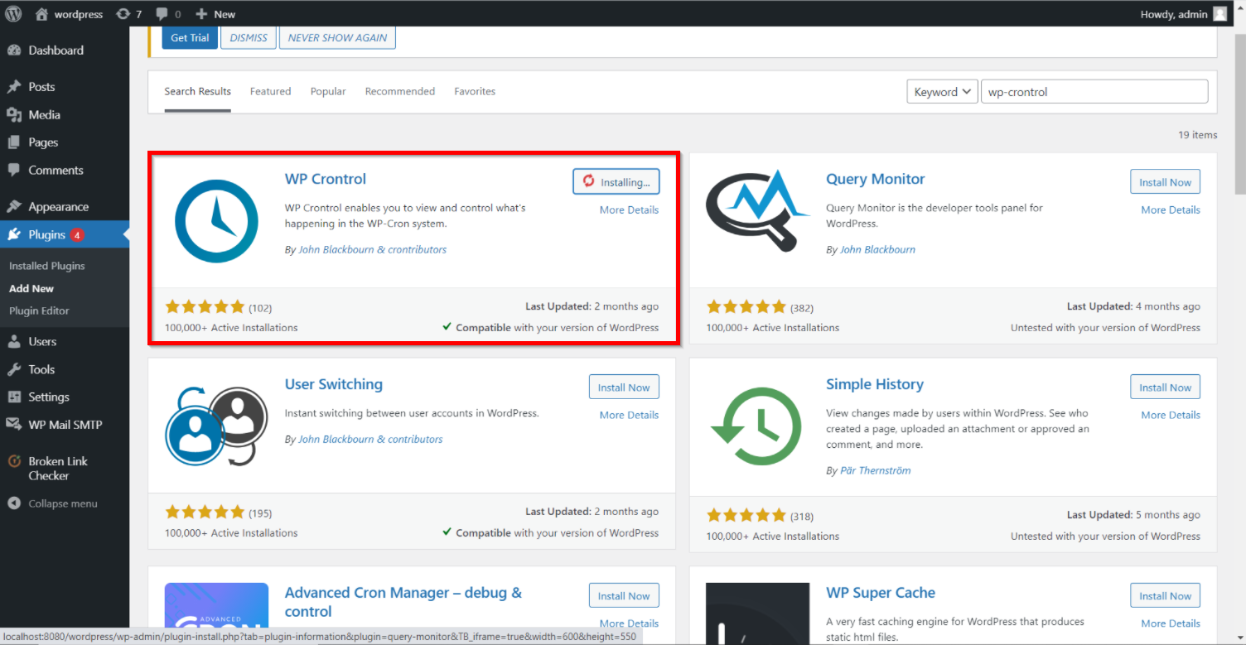View More Details for User Switching
This screenshot has height=645, width=1246.
[x=629, y=416]
